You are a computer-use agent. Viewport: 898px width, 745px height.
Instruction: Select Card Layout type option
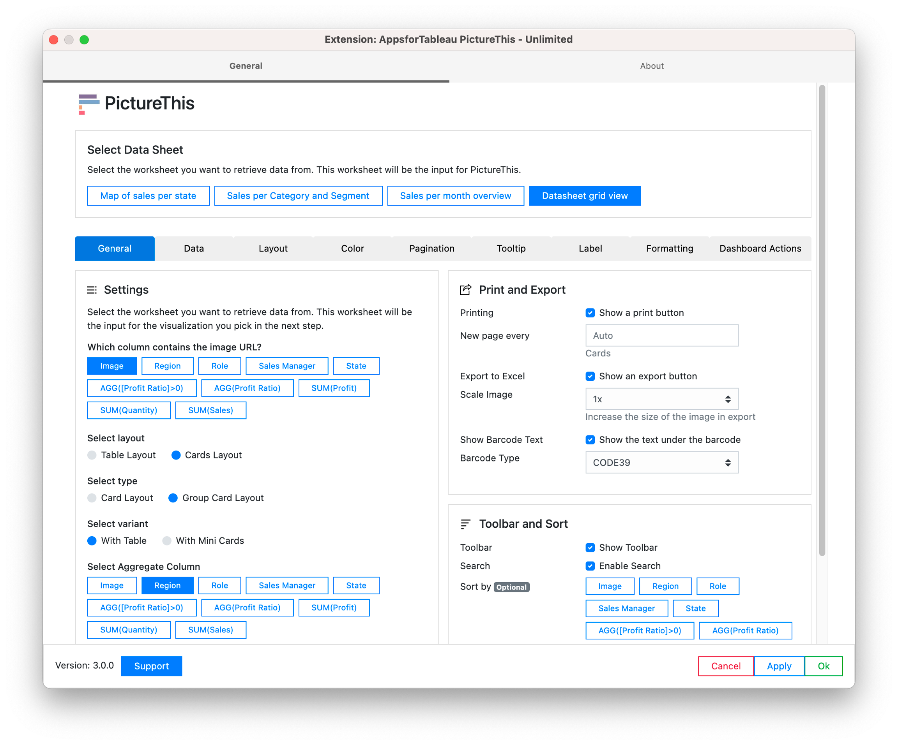[x=92, y=498]
